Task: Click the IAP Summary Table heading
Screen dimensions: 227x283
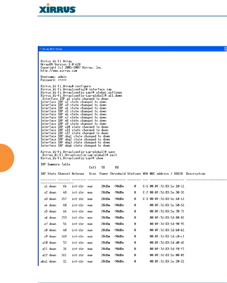Action: 55,164
